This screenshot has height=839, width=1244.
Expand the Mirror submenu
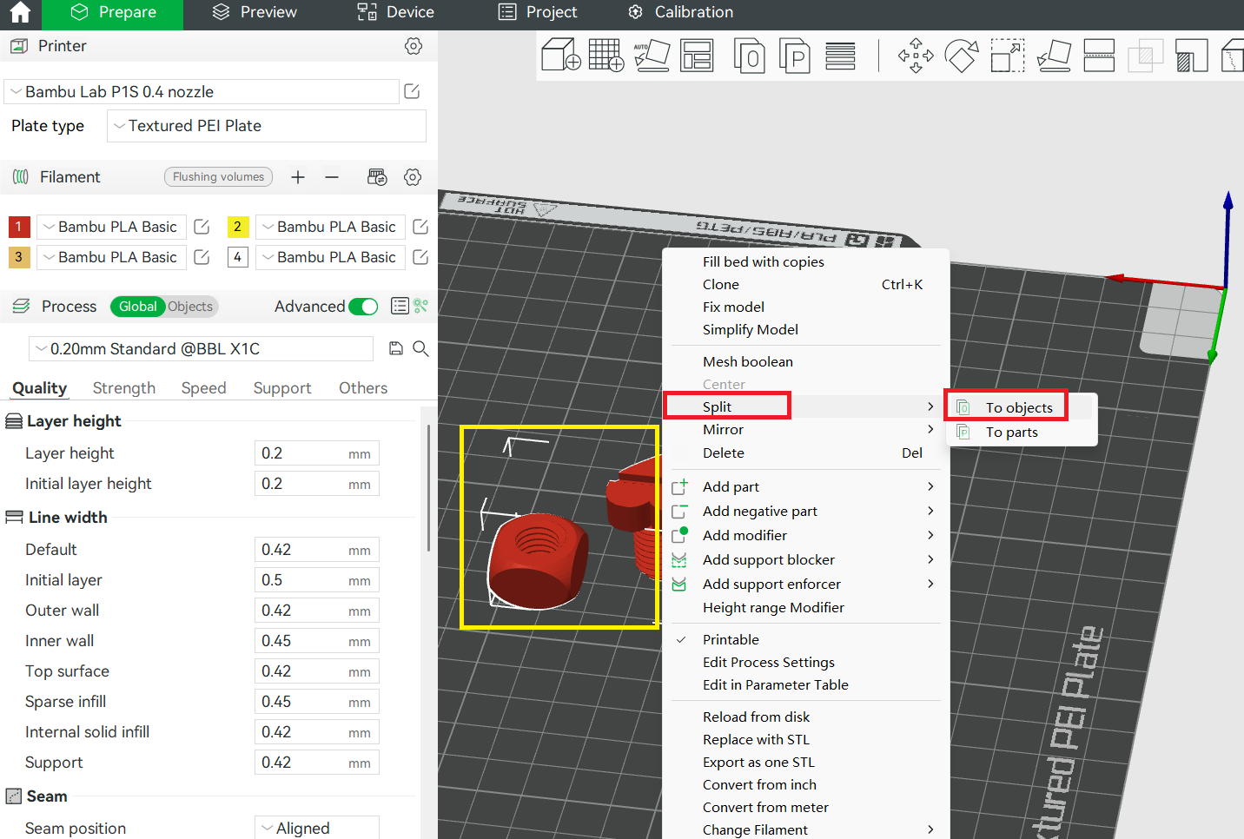coord(805,430)
